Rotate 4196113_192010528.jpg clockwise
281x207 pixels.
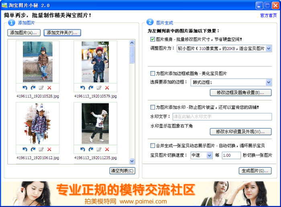click(33, 88)
